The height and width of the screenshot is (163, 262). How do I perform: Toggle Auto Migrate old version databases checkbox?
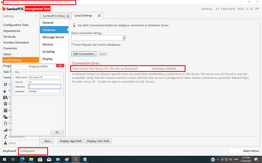coord(73,44)
